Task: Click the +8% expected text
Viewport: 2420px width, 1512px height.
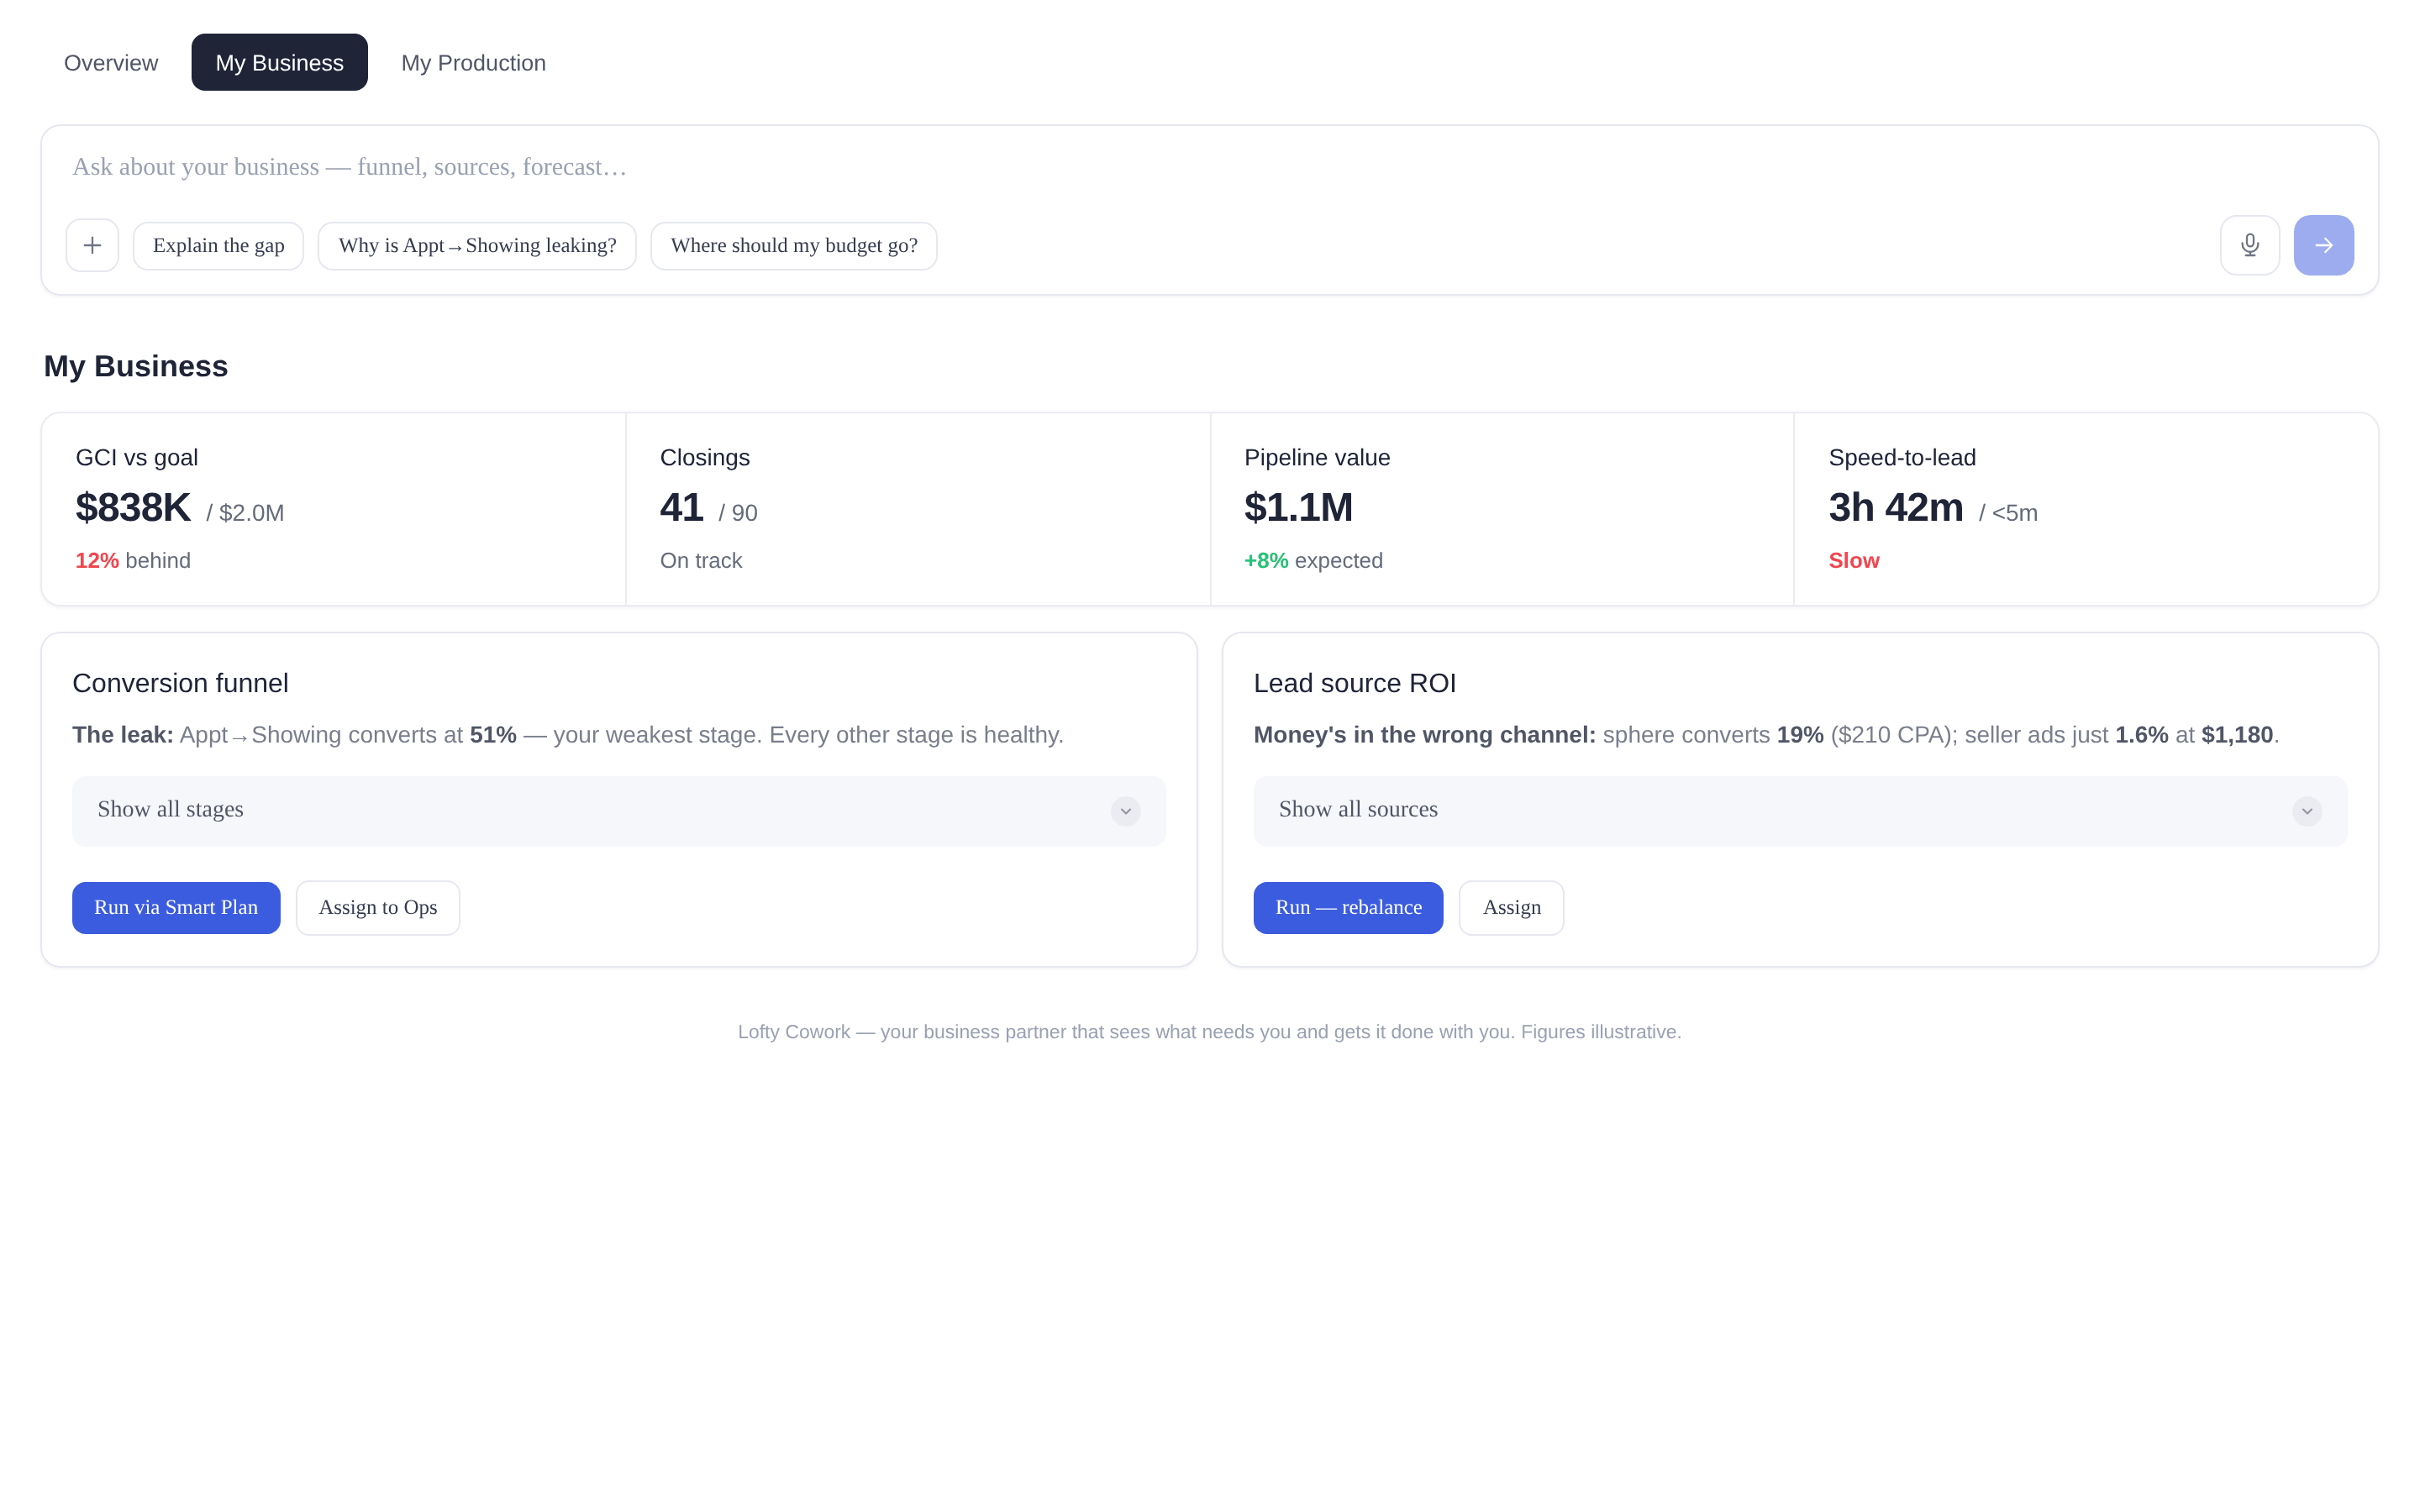Action: click(x=1313, y=561)
